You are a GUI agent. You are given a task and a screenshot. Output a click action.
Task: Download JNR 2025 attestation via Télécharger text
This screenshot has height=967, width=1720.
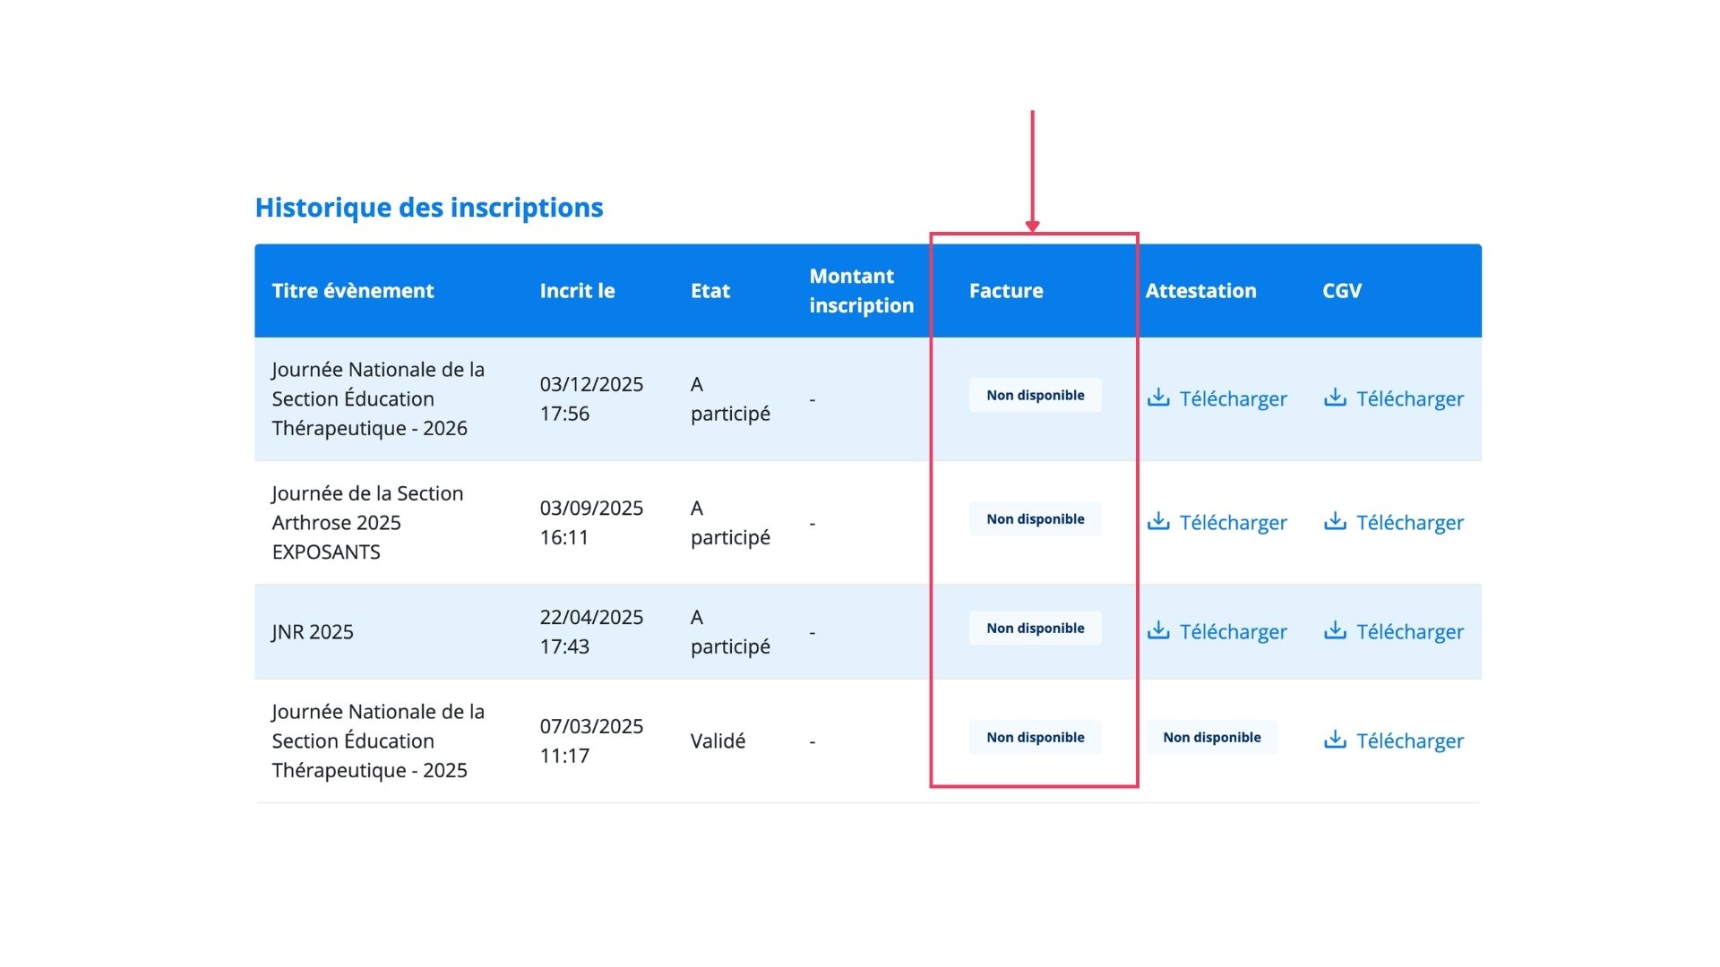pos(1233,631)
